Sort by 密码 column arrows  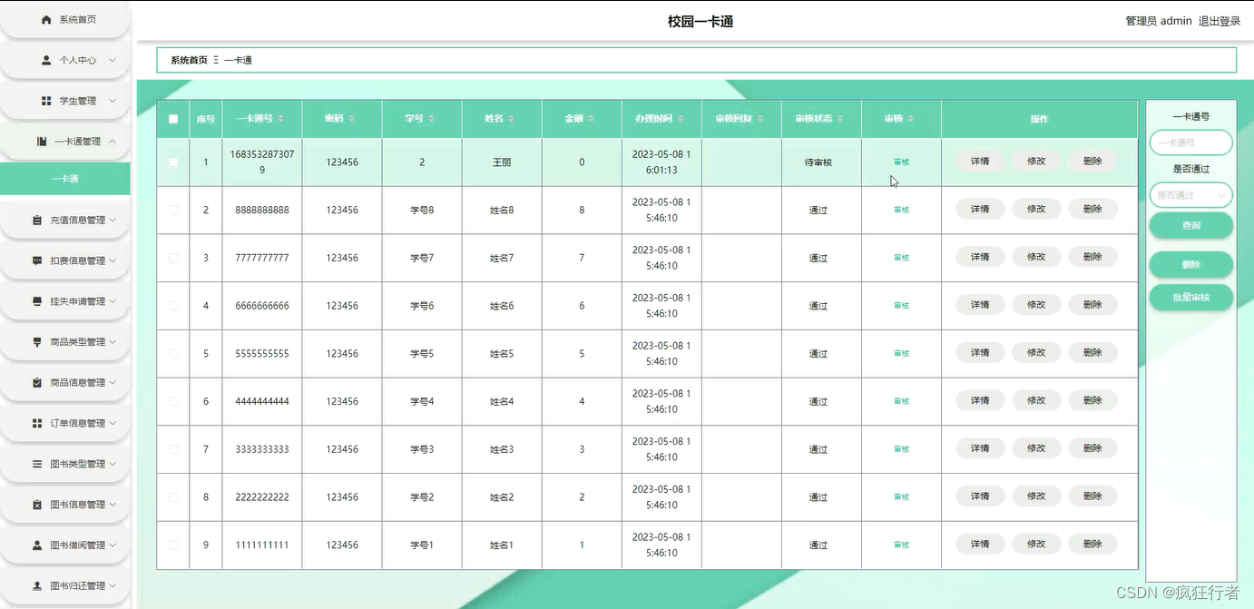(351, 119)
